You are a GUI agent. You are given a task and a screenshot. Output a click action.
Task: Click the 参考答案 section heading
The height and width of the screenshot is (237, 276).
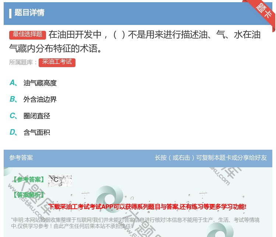pyautogui.click(x=21, y=158)
